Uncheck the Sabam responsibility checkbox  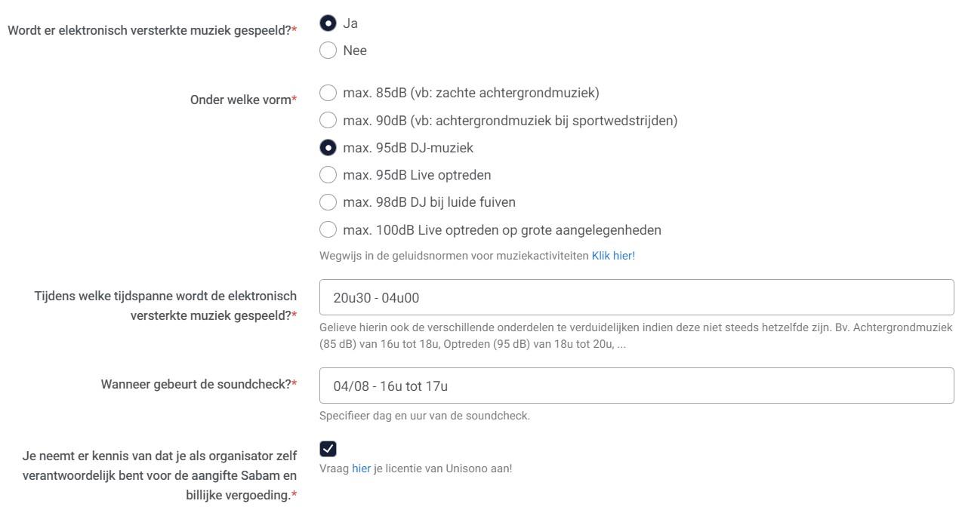pos(328,449)
